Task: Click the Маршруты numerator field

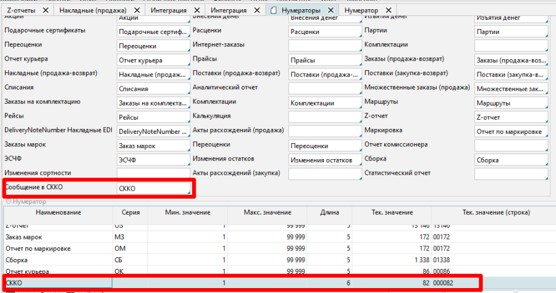Action: coord(510,102)
